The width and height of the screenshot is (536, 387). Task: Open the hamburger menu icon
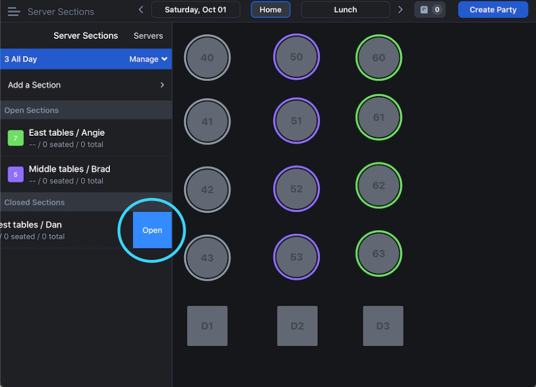pos(13,12)
